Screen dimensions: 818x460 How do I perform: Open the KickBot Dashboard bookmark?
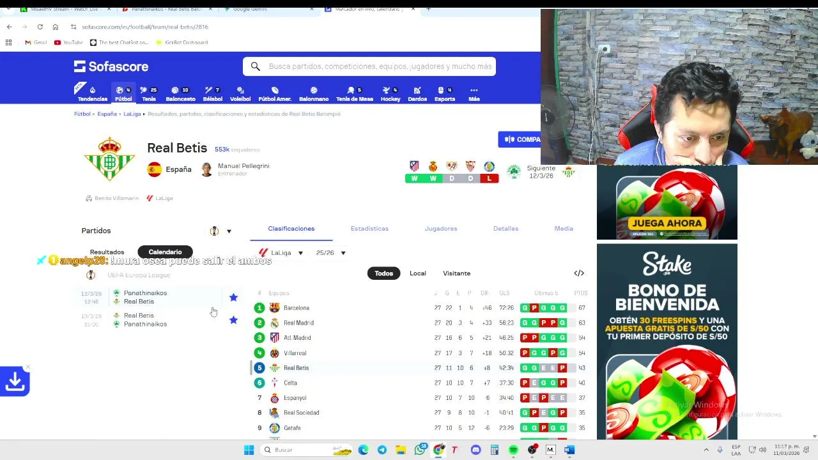[181, 42]
